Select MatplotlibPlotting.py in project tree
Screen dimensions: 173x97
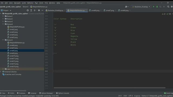coord(17,27)
